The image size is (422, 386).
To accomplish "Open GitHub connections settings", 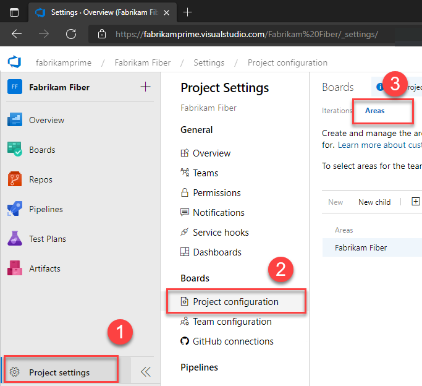I will pos(233,341).
